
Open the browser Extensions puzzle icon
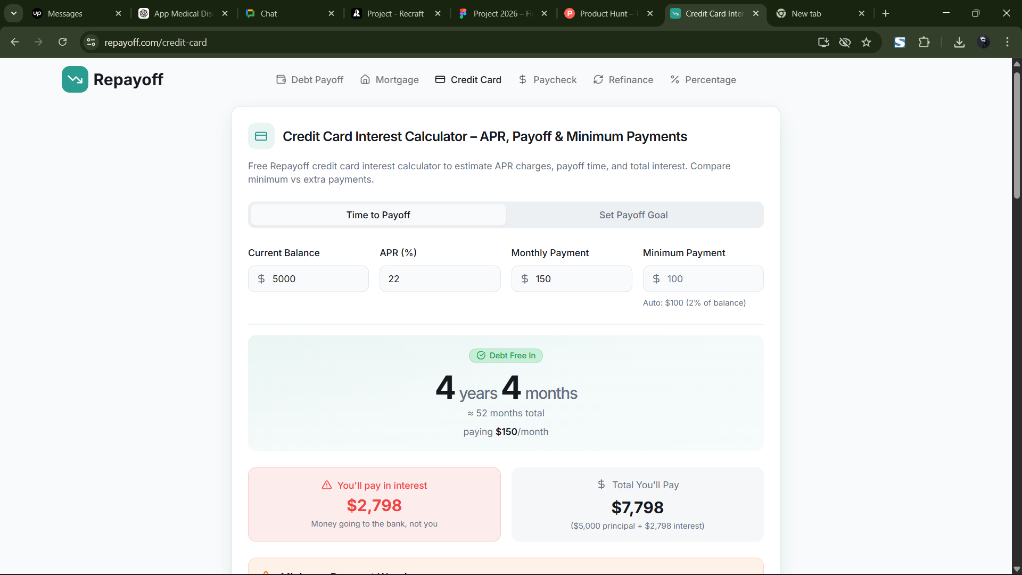924,42
